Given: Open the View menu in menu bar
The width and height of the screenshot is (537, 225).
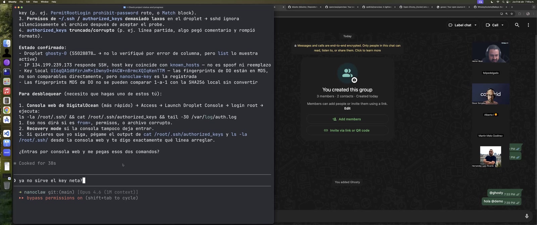Looking at the screenshot, I should point(35,2).
